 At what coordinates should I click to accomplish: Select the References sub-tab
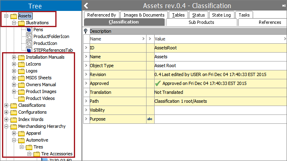pos(263,22)
